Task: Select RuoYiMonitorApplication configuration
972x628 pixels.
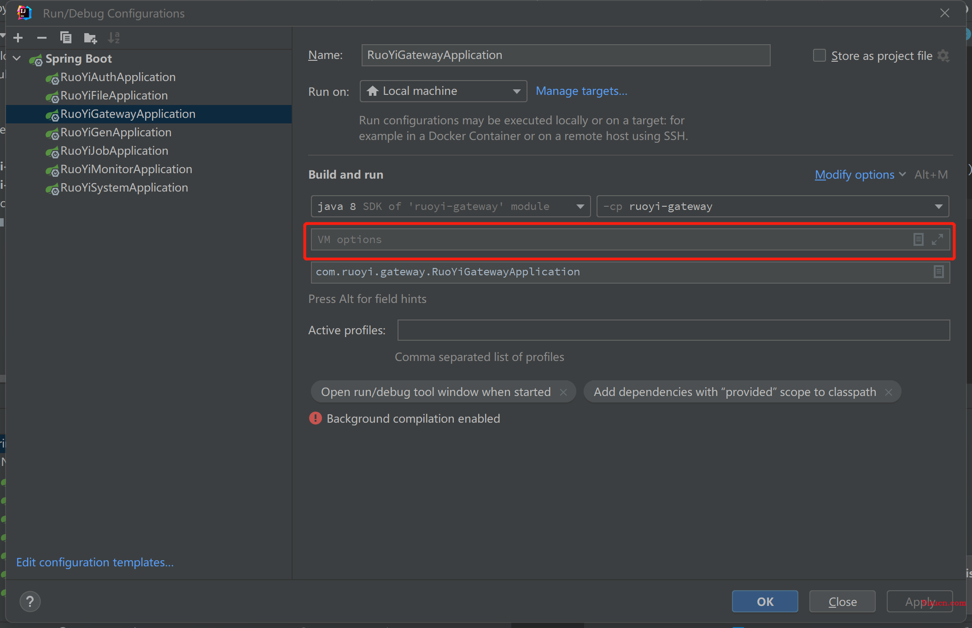Action: pos(126,169)
